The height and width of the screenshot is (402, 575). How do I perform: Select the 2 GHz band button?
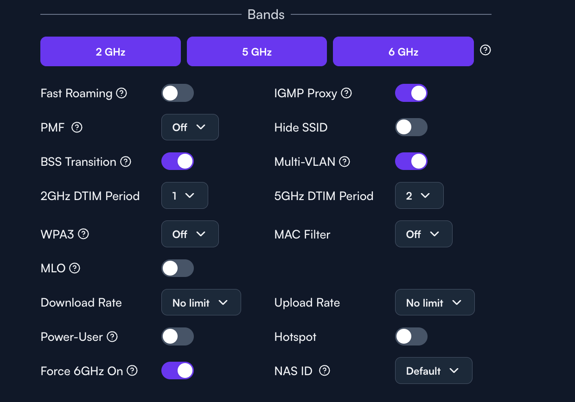pyautogui.click(x=110, y=51)
